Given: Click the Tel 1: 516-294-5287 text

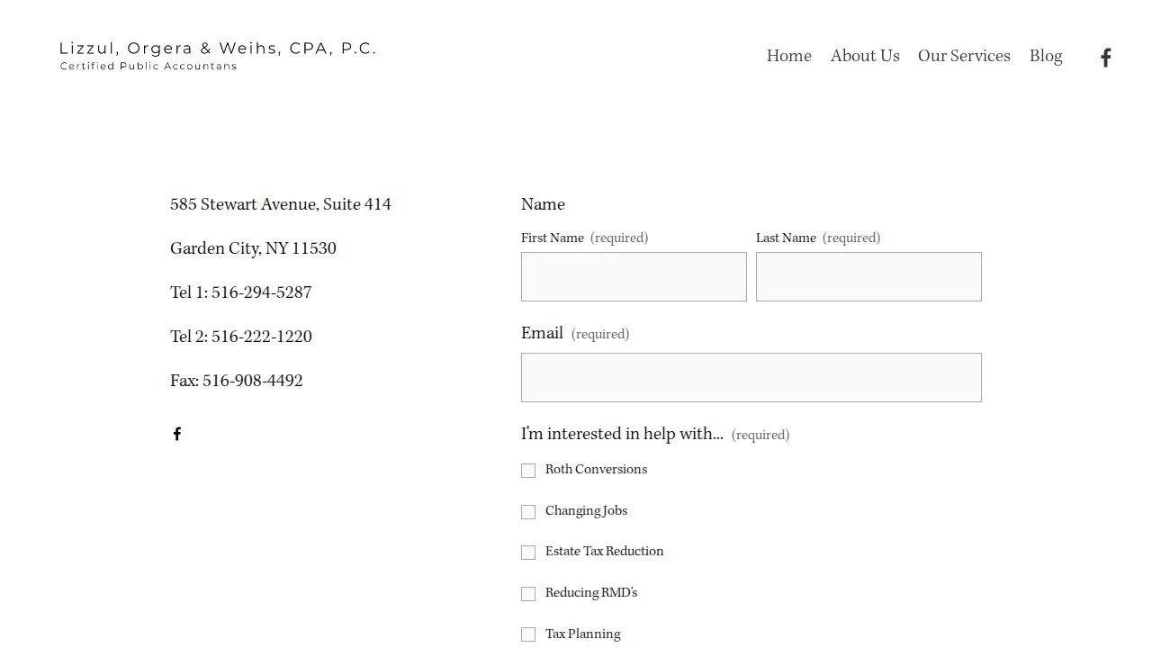Looking at the screenshot, I should [241, 292].
